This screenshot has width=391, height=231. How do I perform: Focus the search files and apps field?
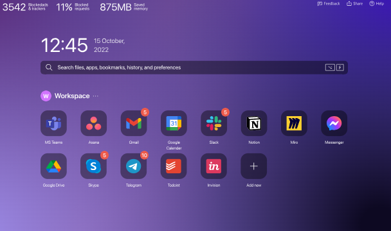tap(194, 67)
